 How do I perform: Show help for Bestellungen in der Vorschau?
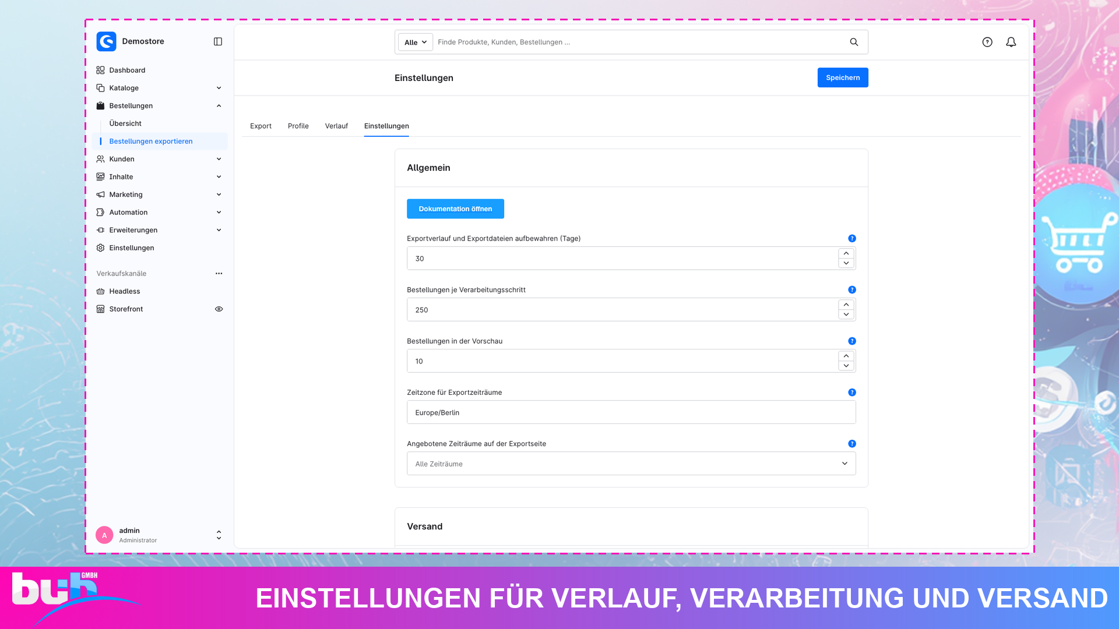click(852, 341)
